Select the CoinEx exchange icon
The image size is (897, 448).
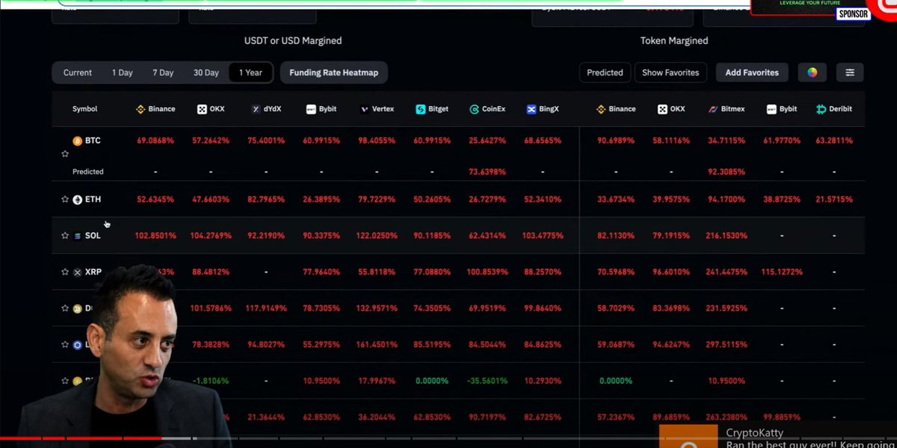click(473, 108)
